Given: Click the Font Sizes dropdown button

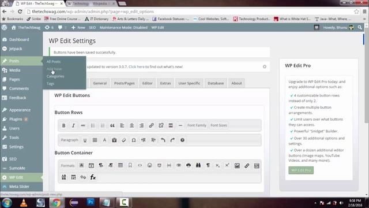Looking at the screenshot, I should point(219,125).
